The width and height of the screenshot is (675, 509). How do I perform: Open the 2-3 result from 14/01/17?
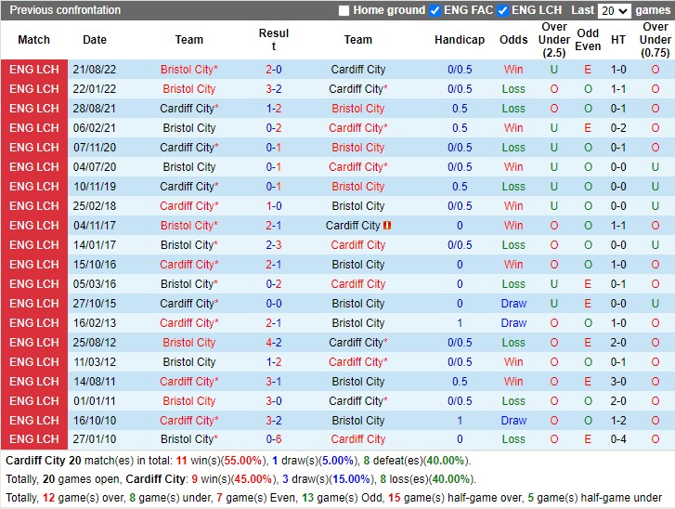[x=273, y=245]
